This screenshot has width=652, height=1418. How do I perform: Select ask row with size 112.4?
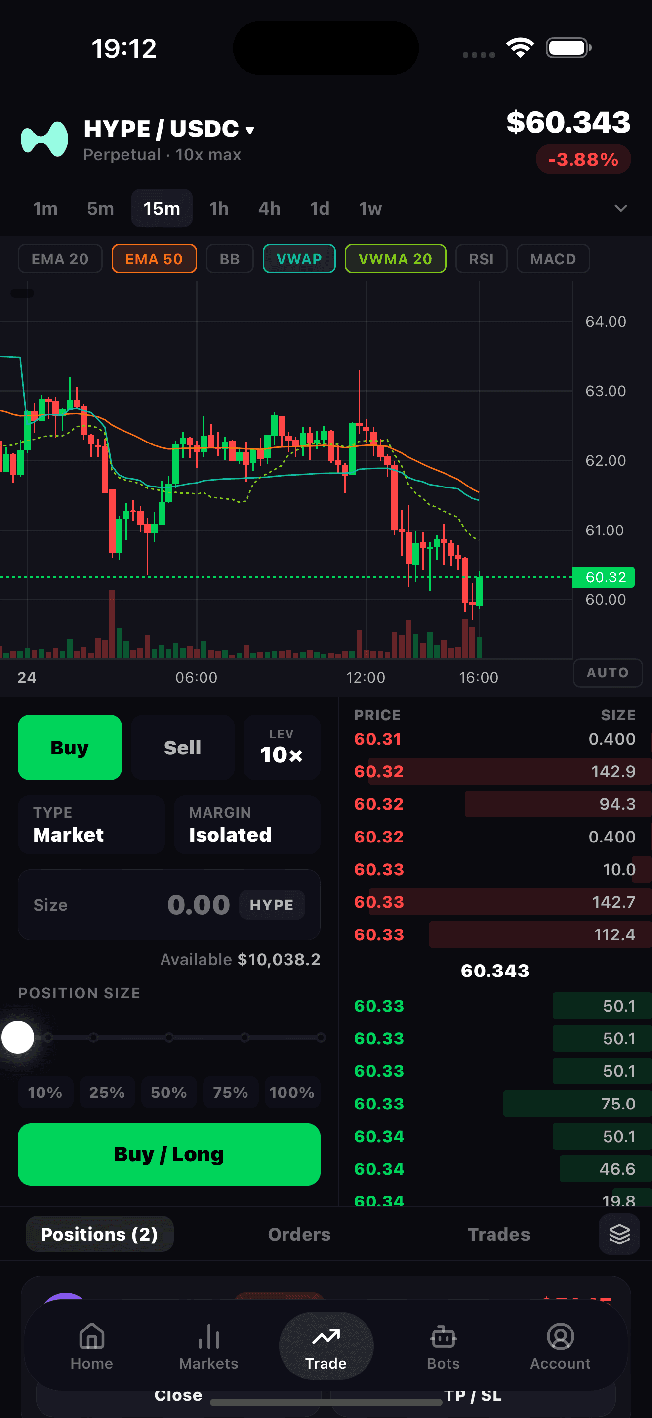click(x=495, y=934)
